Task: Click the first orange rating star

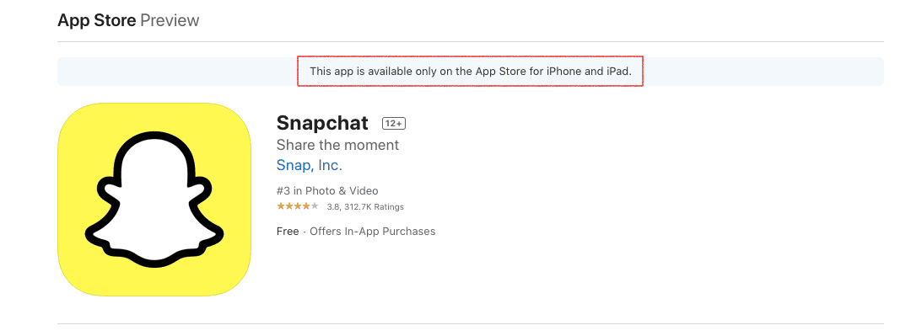Action: 281,206
